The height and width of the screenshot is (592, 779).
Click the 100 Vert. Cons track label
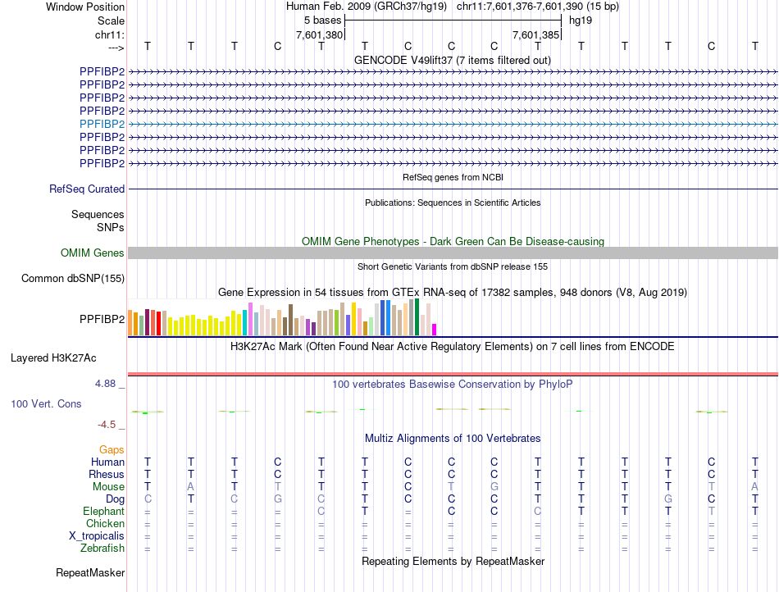pos(46,403)
